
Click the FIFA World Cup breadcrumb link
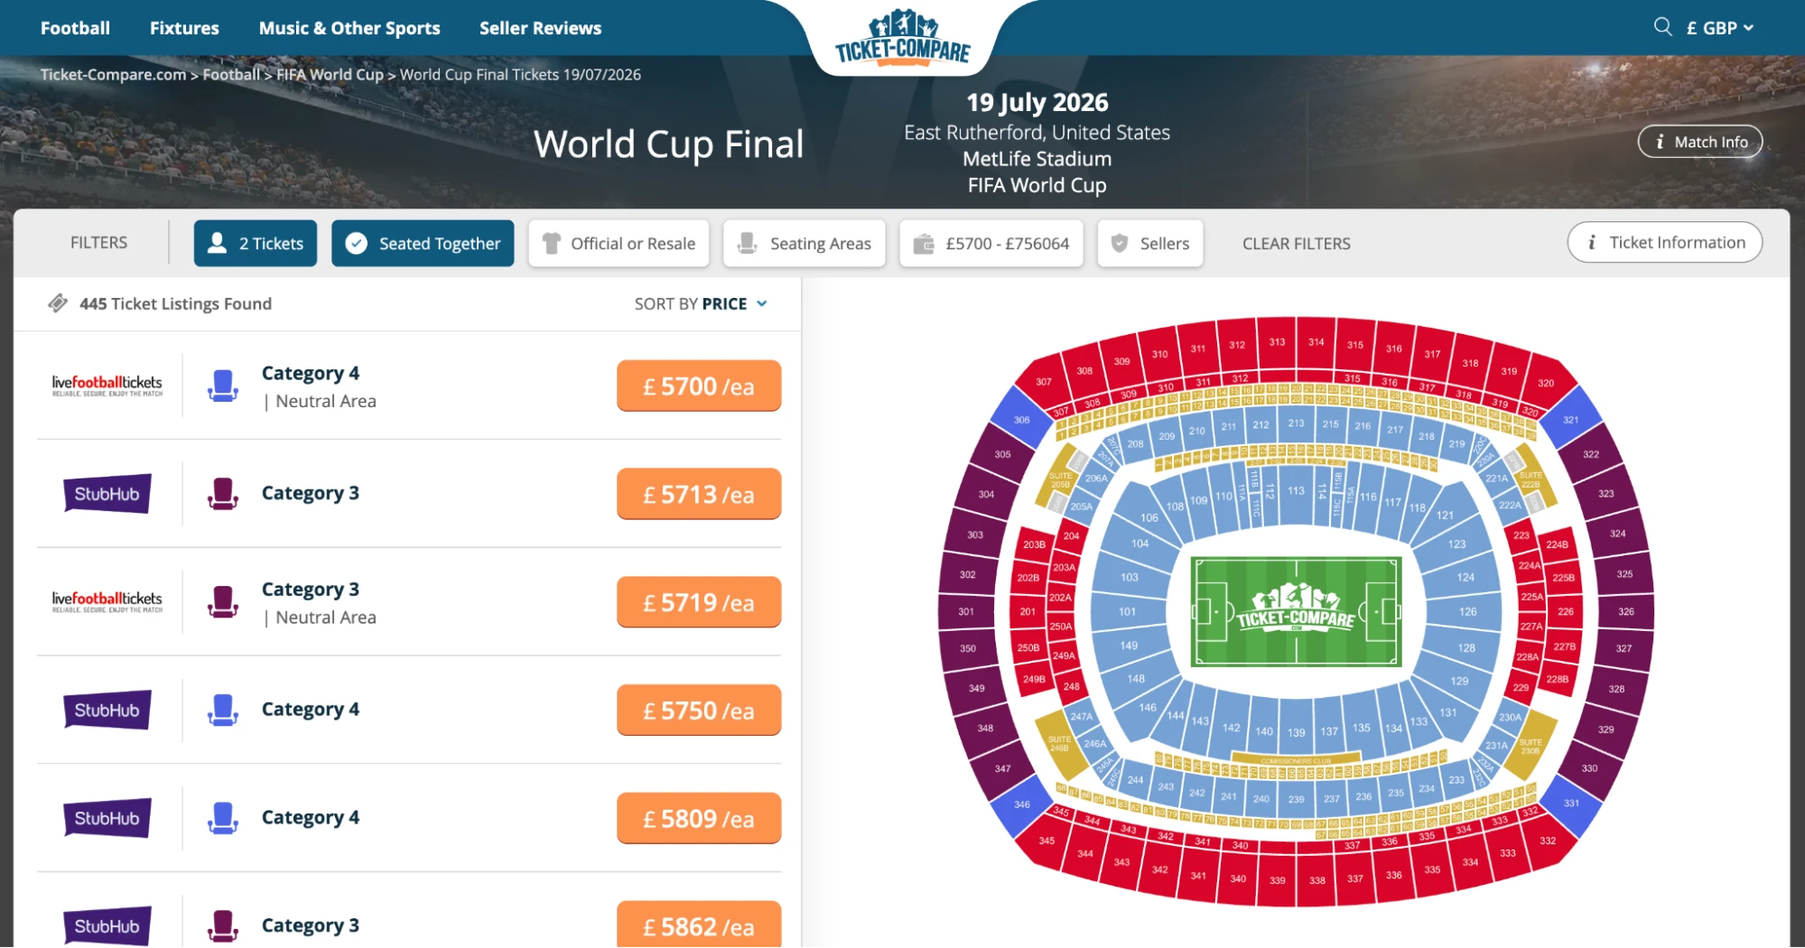click(330, 74)
